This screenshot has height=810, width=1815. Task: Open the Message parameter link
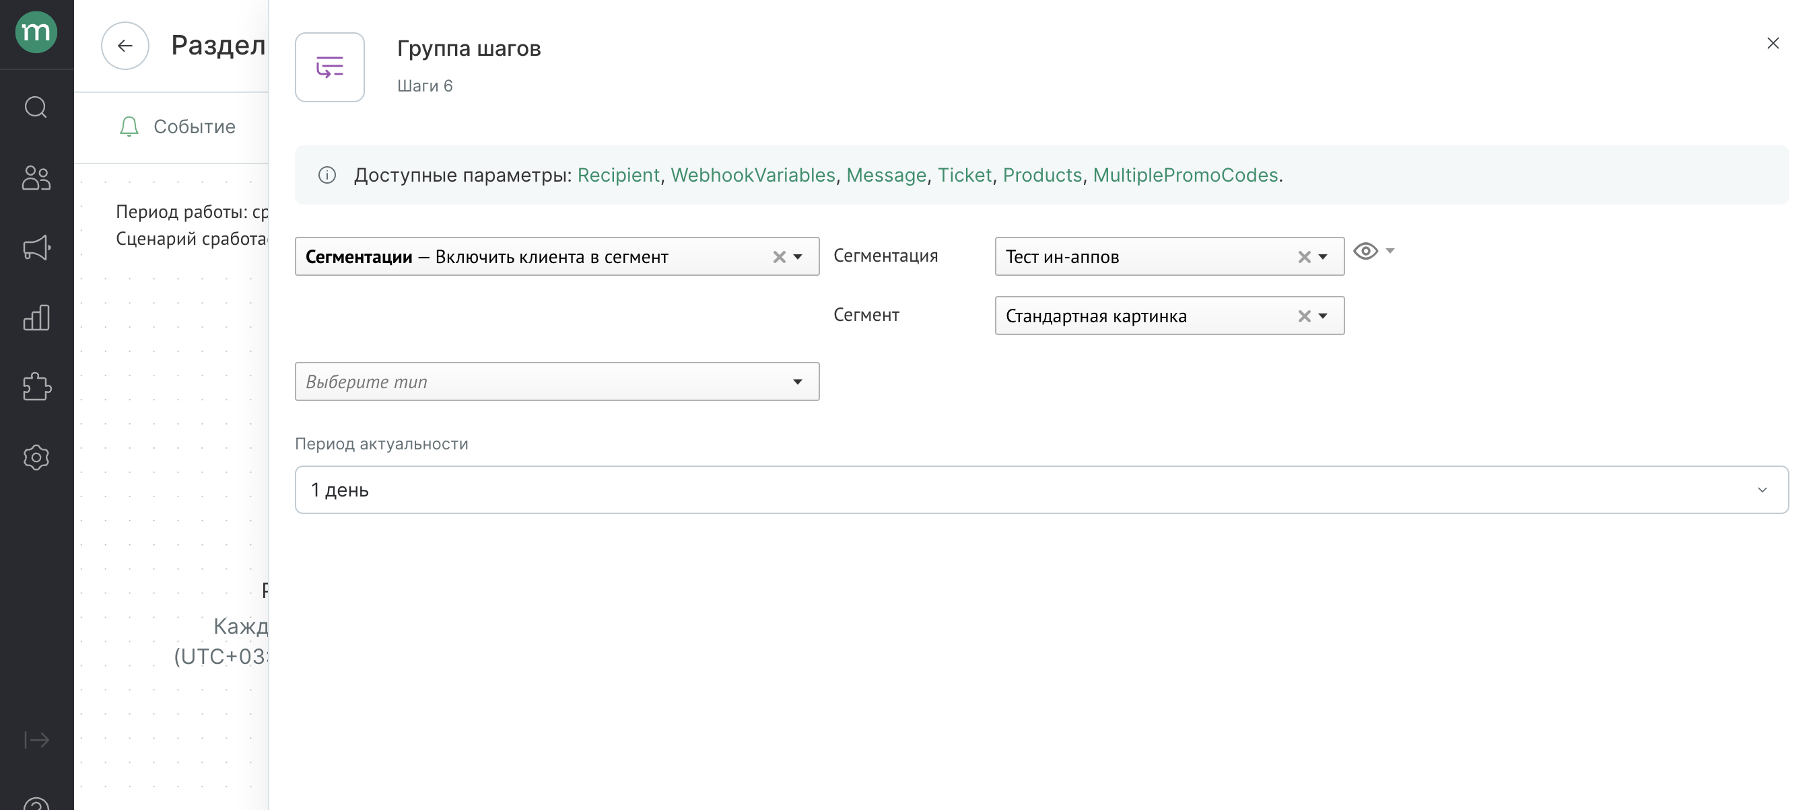886,175
